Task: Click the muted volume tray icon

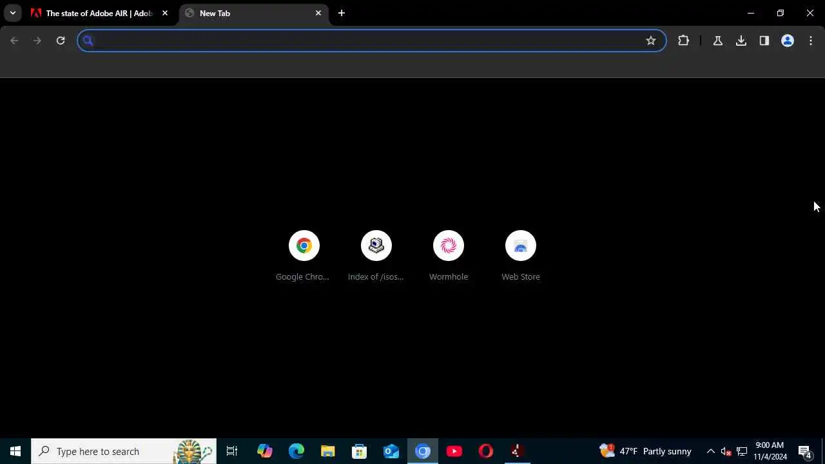Action: [x=726, y=451]
